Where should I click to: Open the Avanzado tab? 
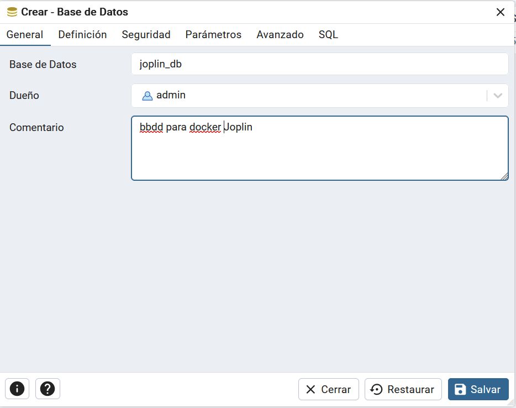point(280,34)
